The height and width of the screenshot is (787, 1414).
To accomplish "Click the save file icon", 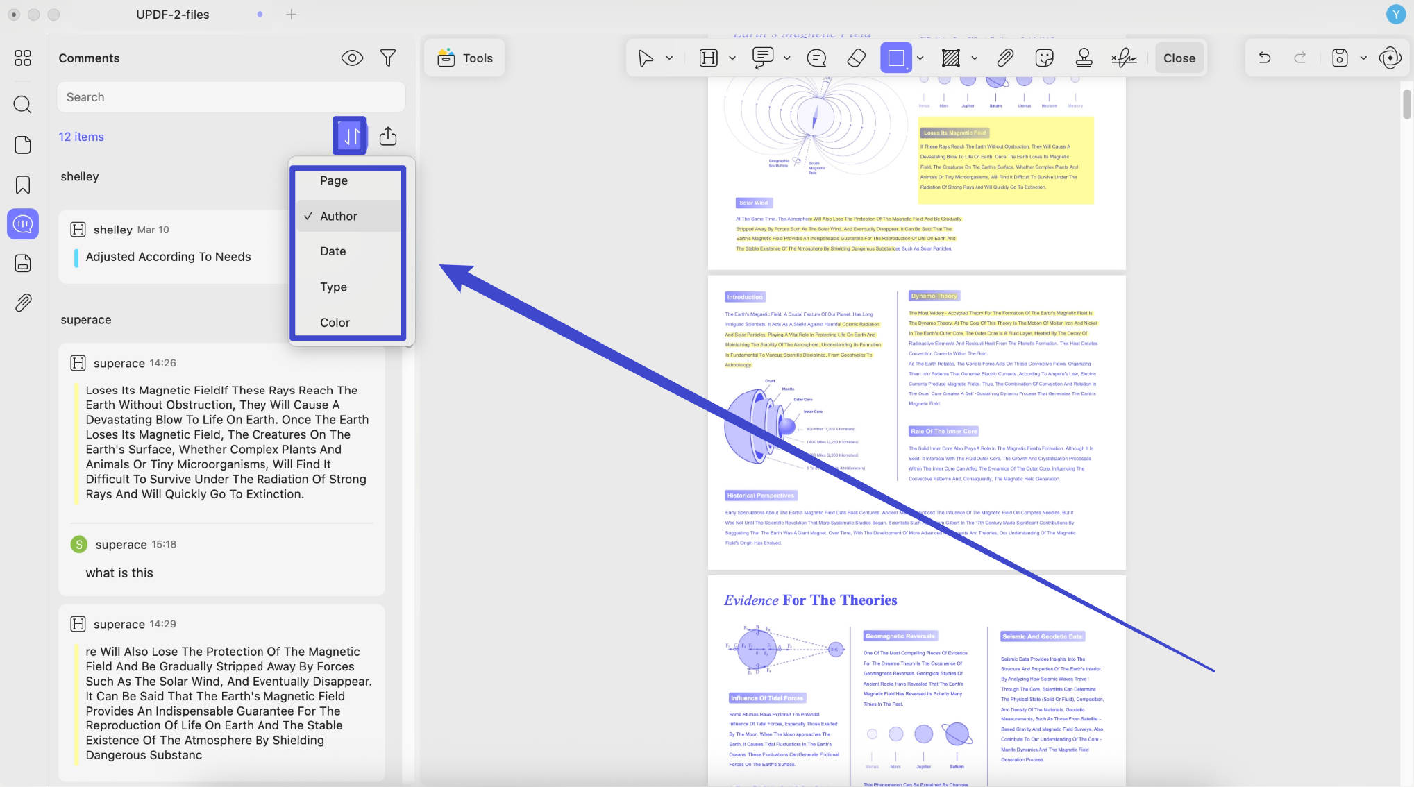I will tap(1340, 58).
